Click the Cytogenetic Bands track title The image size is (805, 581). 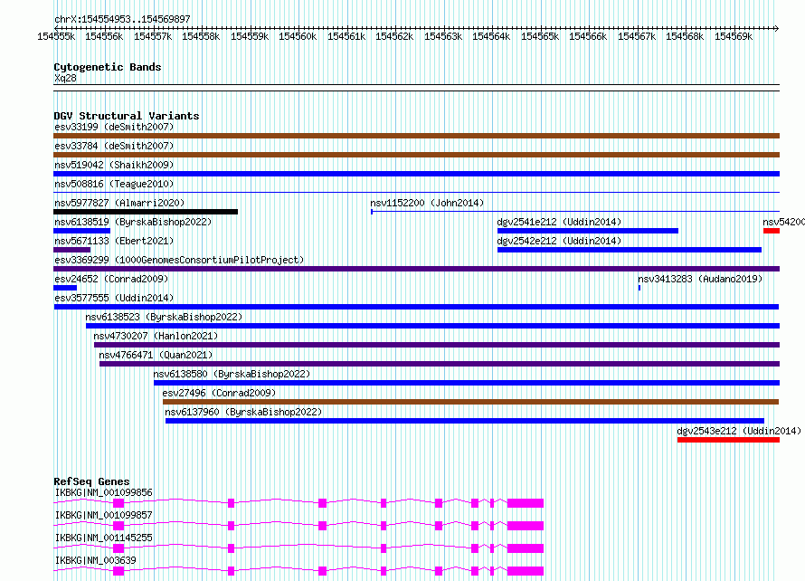[x=108, y=67]
